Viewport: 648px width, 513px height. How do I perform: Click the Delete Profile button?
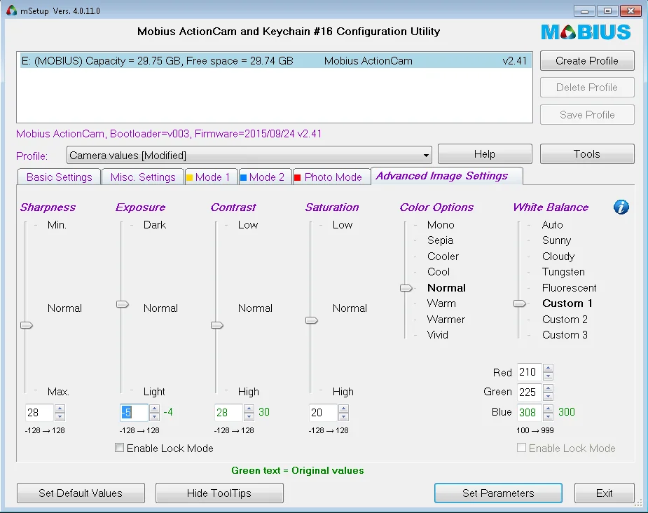tap(587, 87)
